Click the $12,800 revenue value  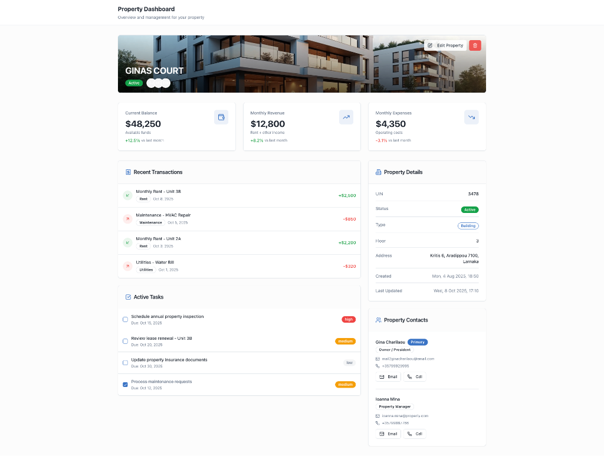click(x=268, y=124)
